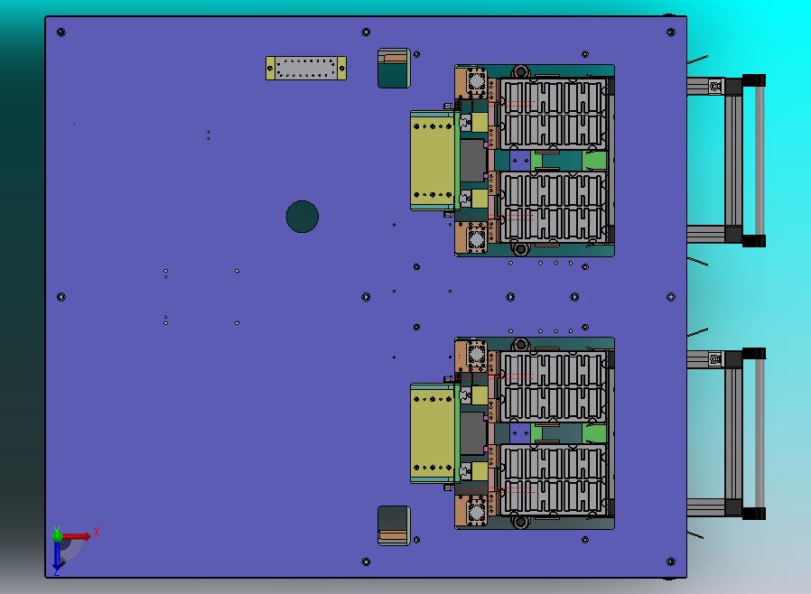811x594 pixels.
Task: Select the large dark circular hole in the plate
Action: click(302, 217)
